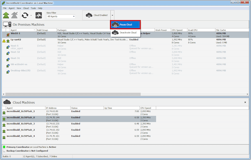Sort by IP Address column header
251x160 pixels.
coord(58,108)
